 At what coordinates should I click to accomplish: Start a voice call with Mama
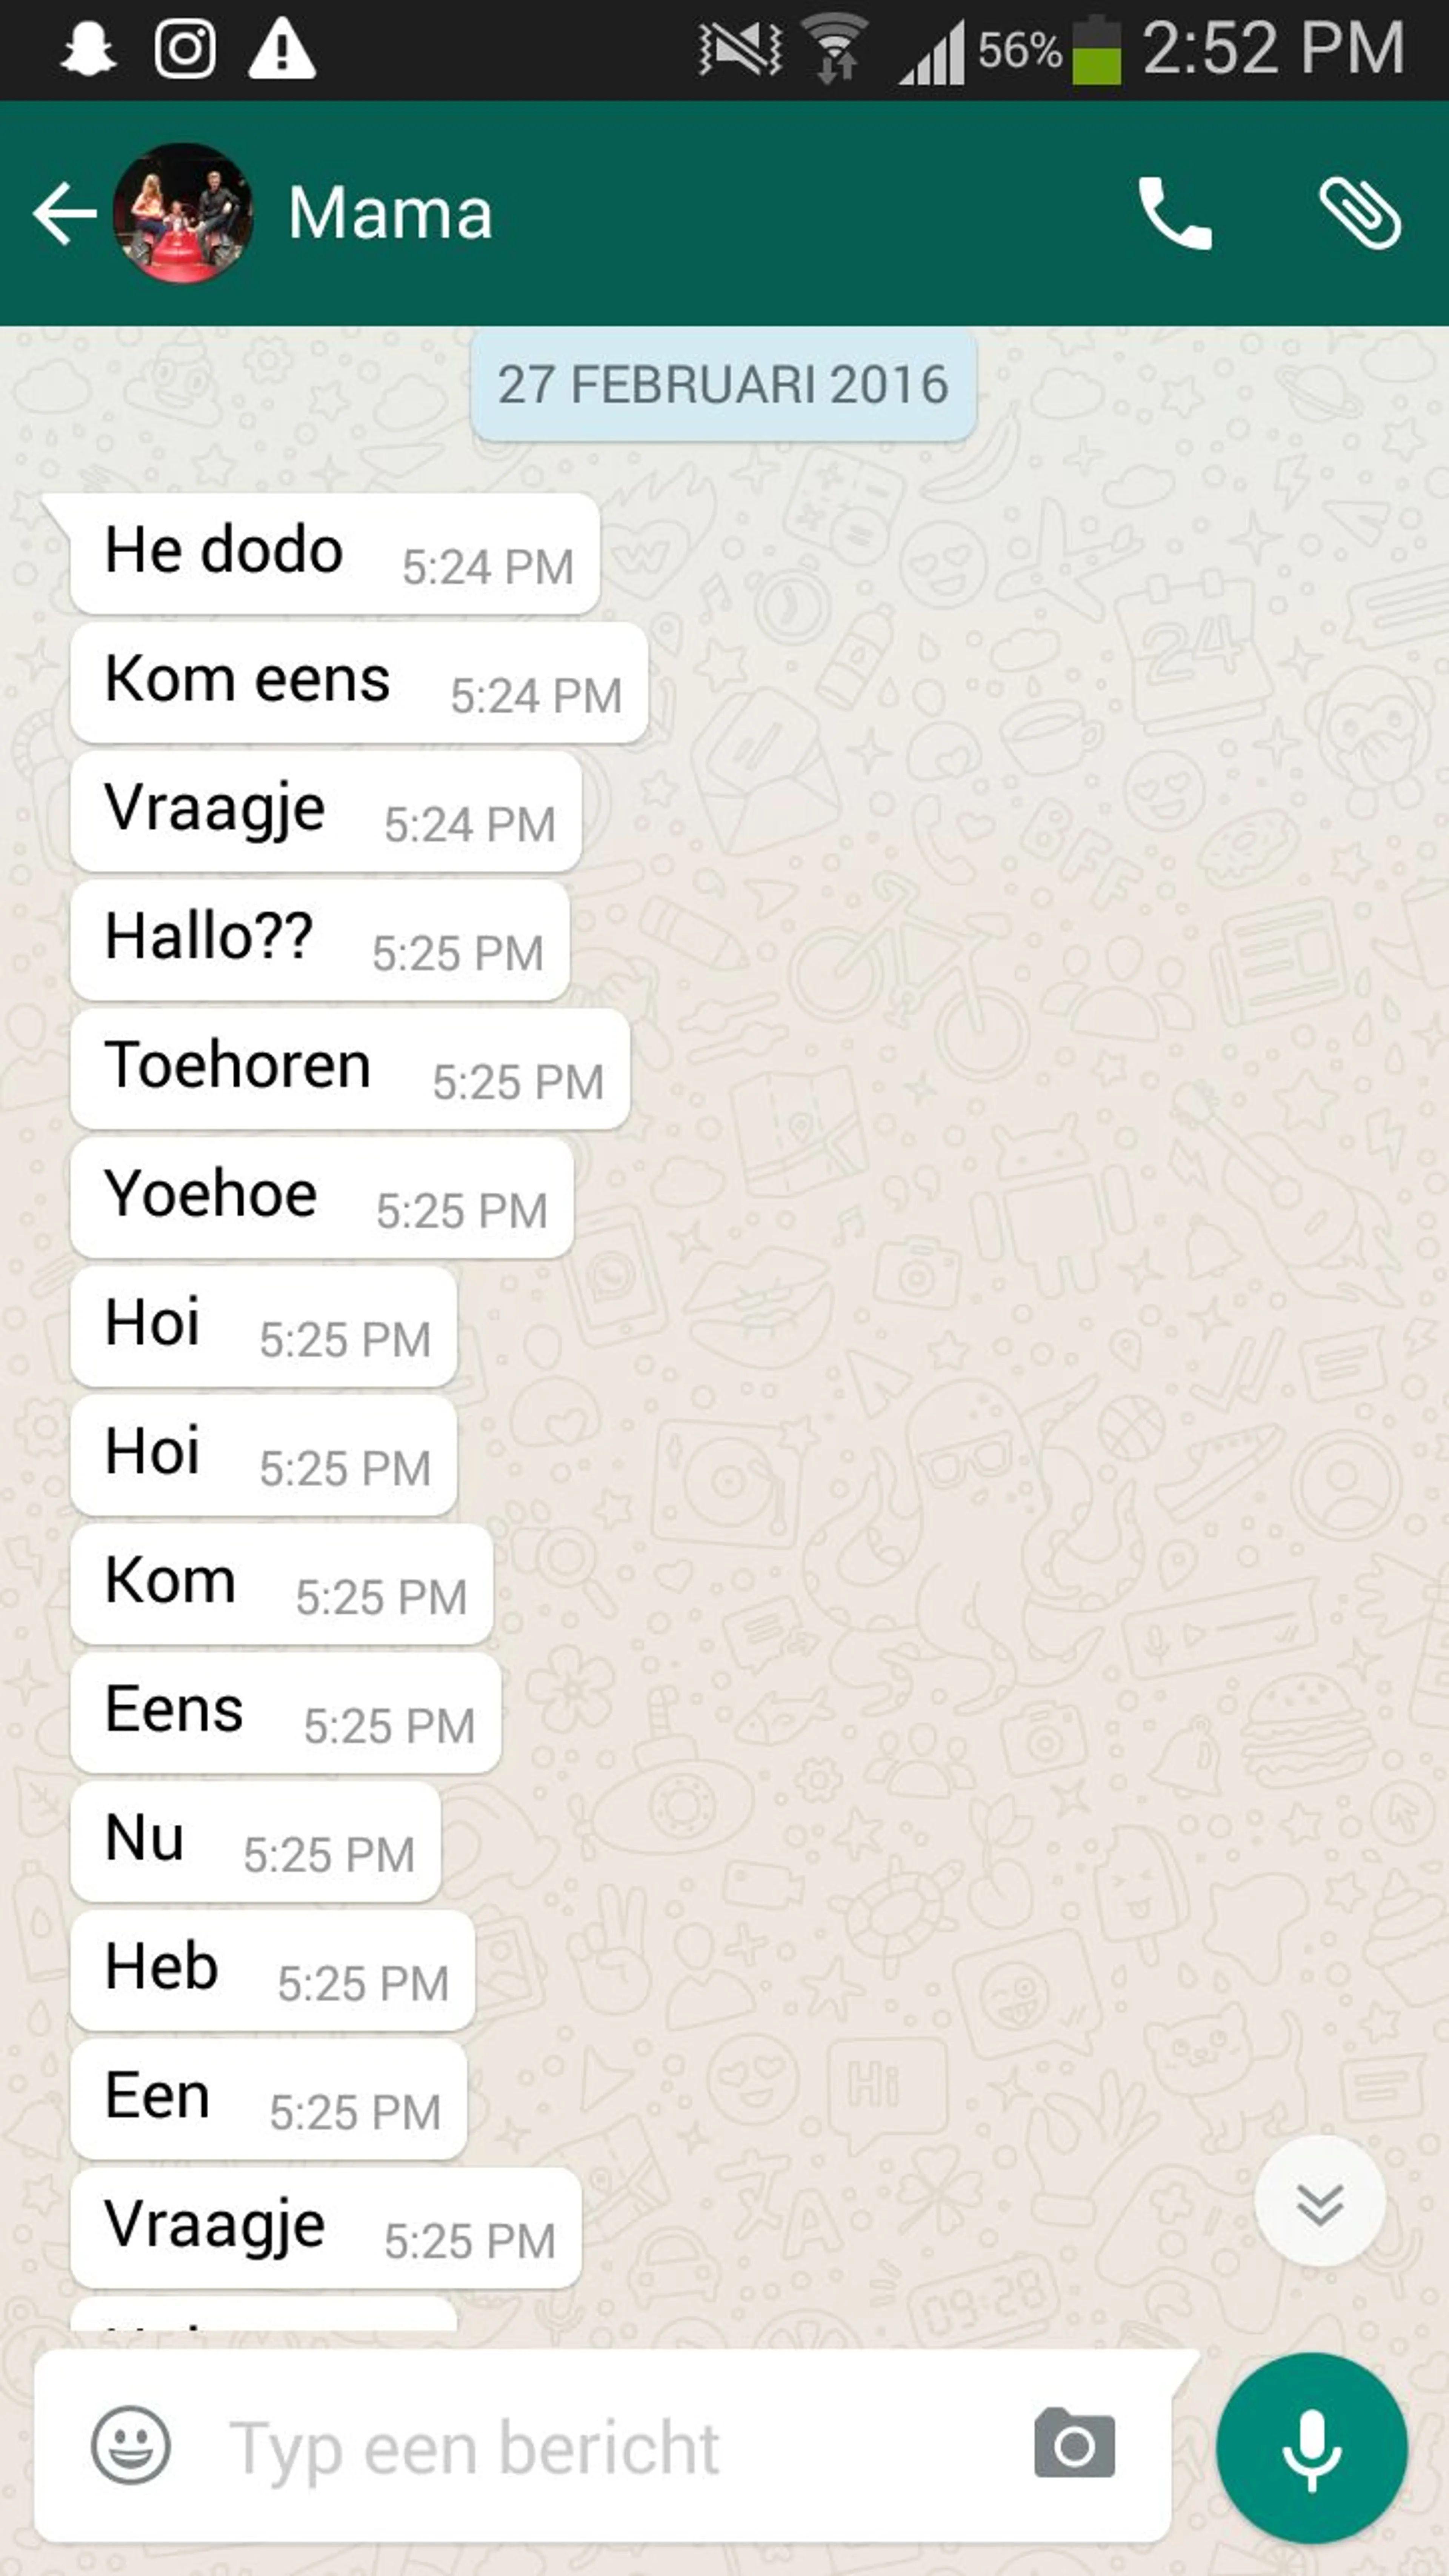tap(1175, 213)
